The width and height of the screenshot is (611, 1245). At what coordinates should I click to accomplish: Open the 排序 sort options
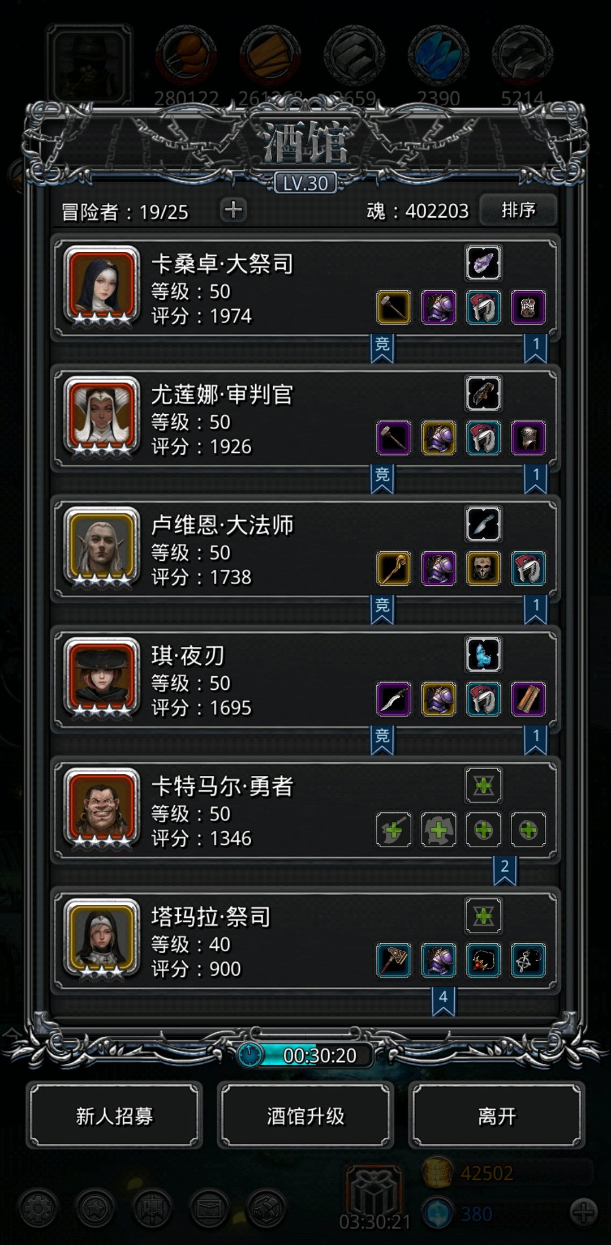pos(518,210)
